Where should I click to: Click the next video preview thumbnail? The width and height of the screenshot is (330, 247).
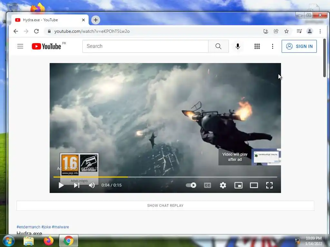tap(267, 157)
